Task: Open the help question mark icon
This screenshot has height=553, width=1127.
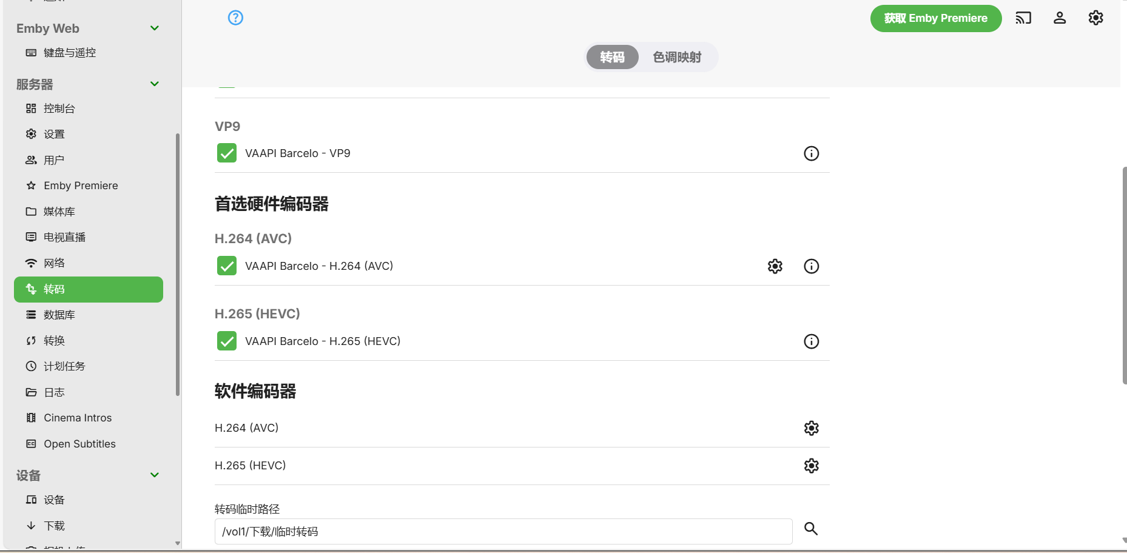Action: pyautogui.click(x=235, y=18)
